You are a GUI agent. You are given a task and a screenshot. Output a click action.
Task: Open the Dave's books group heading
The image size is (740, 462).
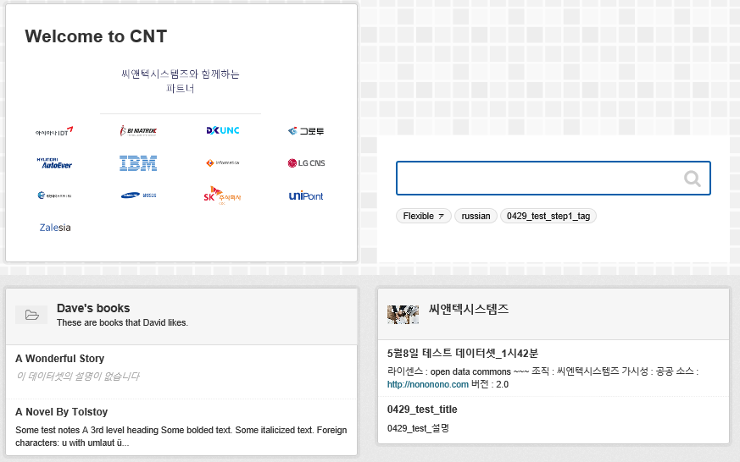tap(93, 308)
